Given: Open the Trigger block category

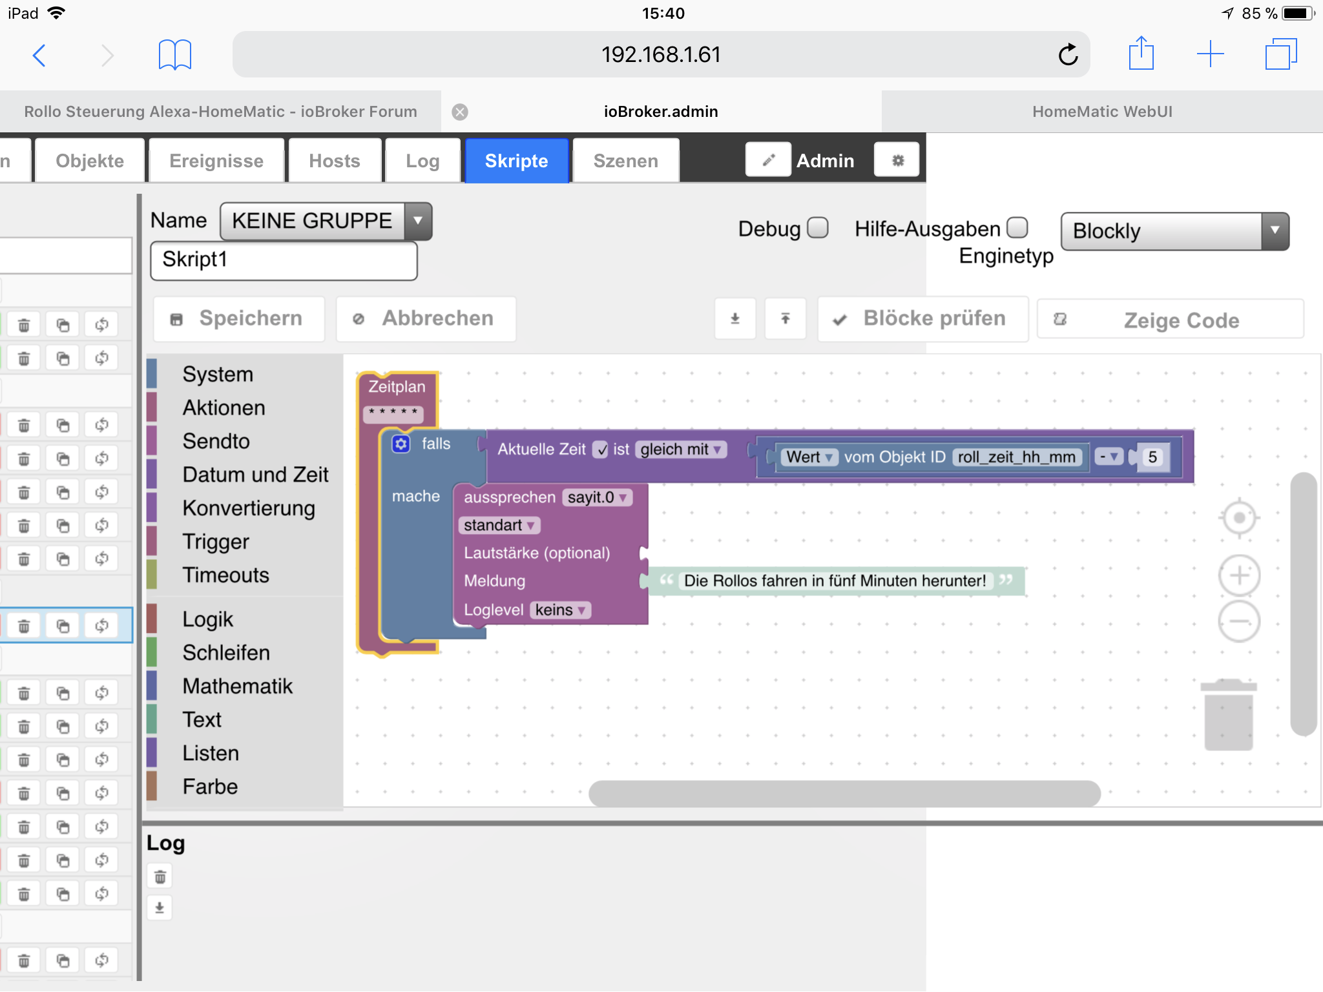Looking at the screenshot, I should [x=216, y=541].
